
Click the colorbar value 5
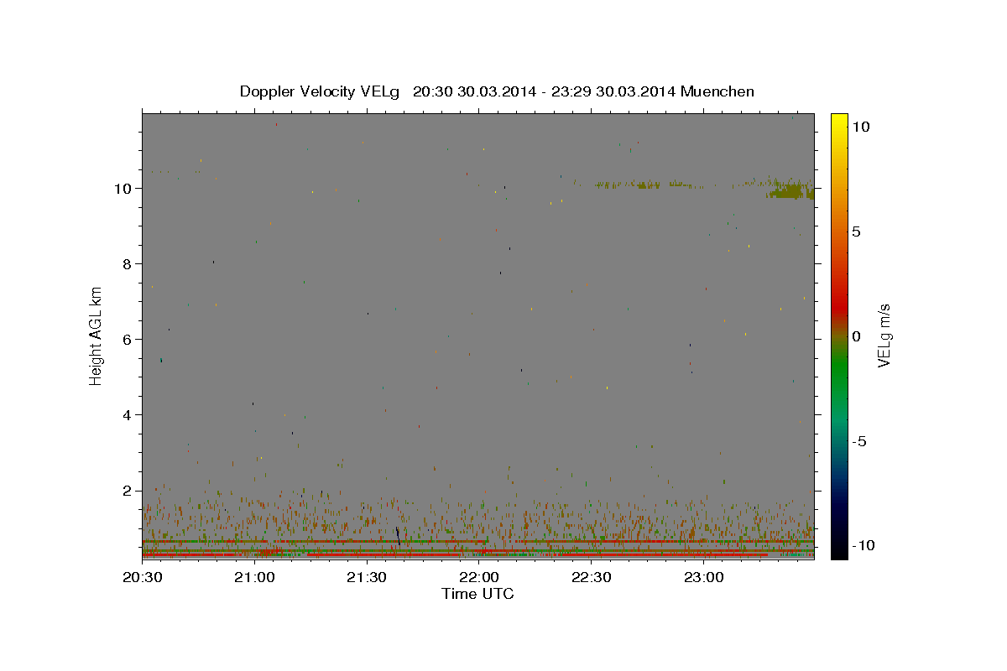click(x=856, y=231)
